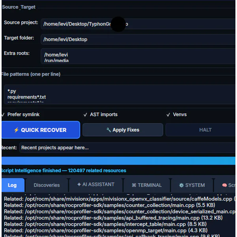Screen dimensions: 237x237
Task: Click the brain icon on the last tab
Action: click(x=224, y=185)
